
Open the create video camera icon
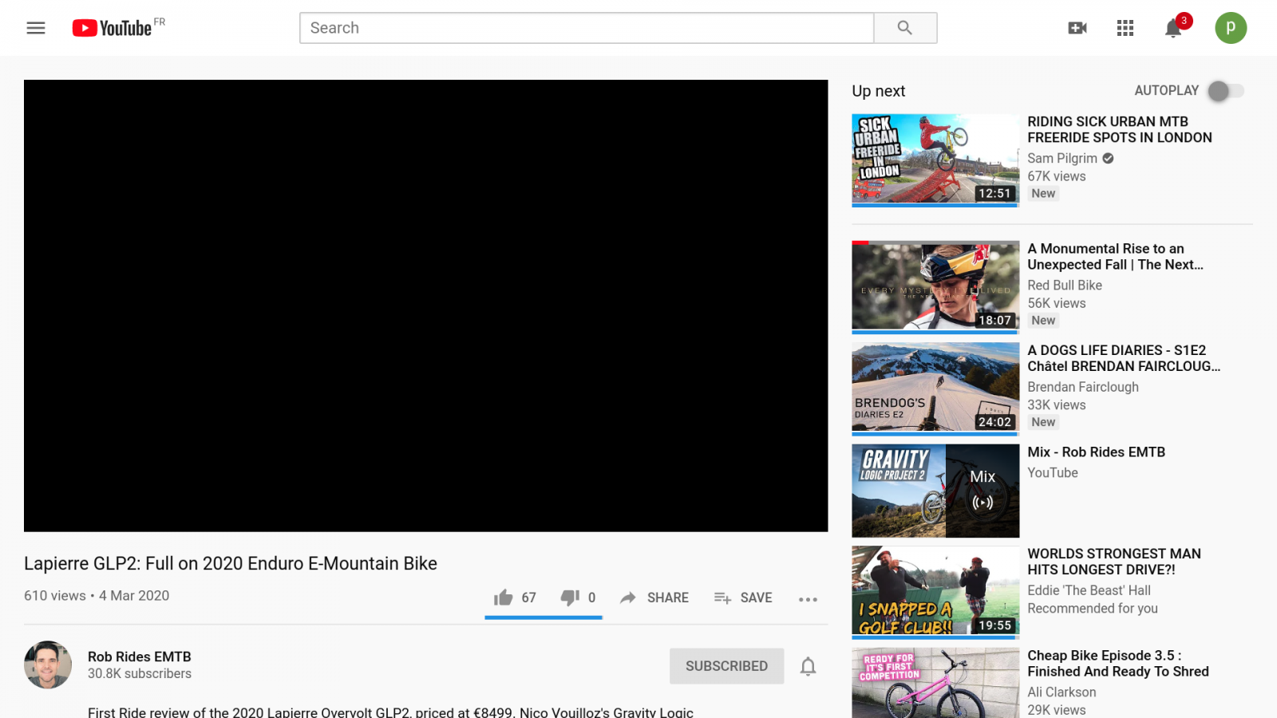(x=1077, y=28)
